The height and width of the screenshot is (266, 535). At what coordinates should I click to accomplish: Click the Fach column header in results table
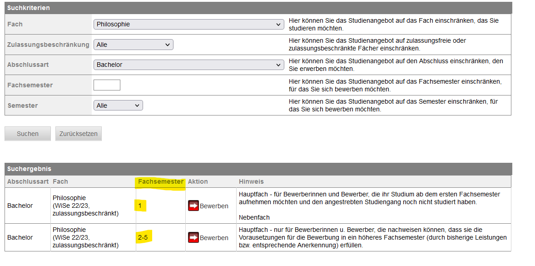[x=61, y=181]
